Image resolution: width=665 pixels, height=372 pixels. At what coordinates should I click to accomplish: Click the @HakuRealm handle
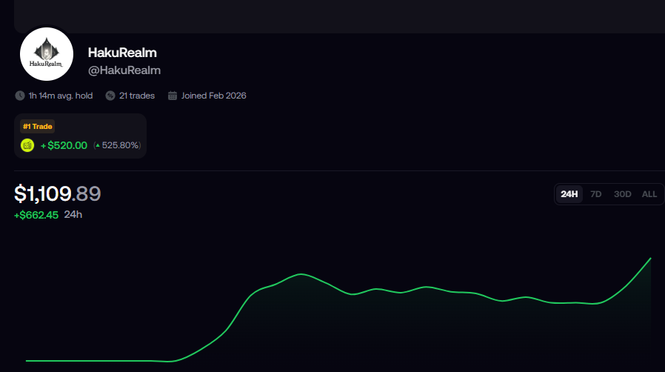pyautogui.click(x=124, y=70)
